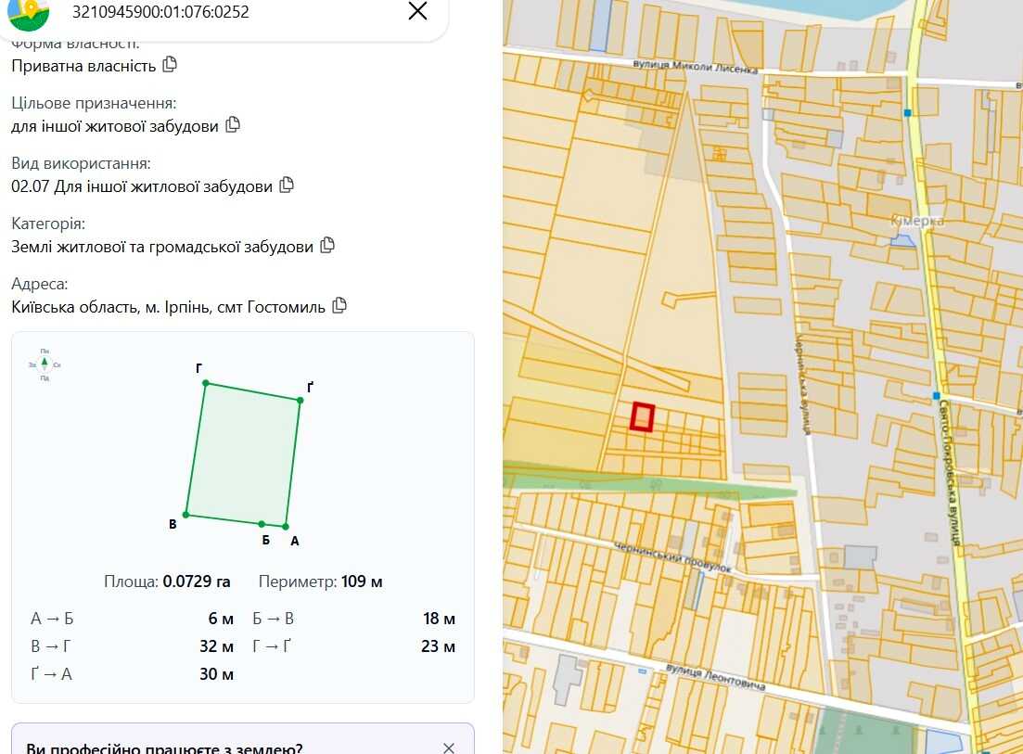Click the map-pin logo beside the cadastral number
Screen dimensions: 1023x754
[28, 13]
